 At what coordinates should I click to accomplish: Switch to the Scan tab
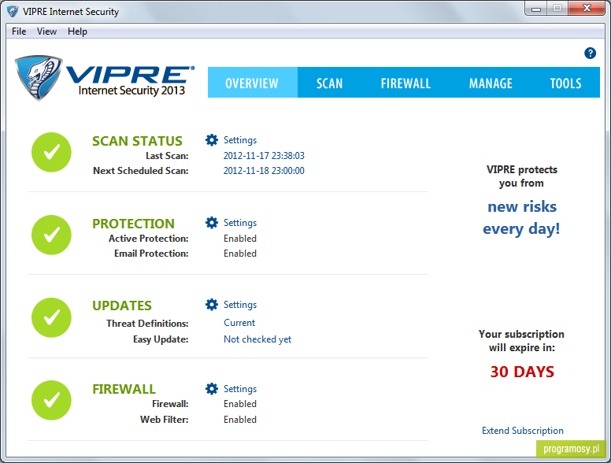click(329, 83)
